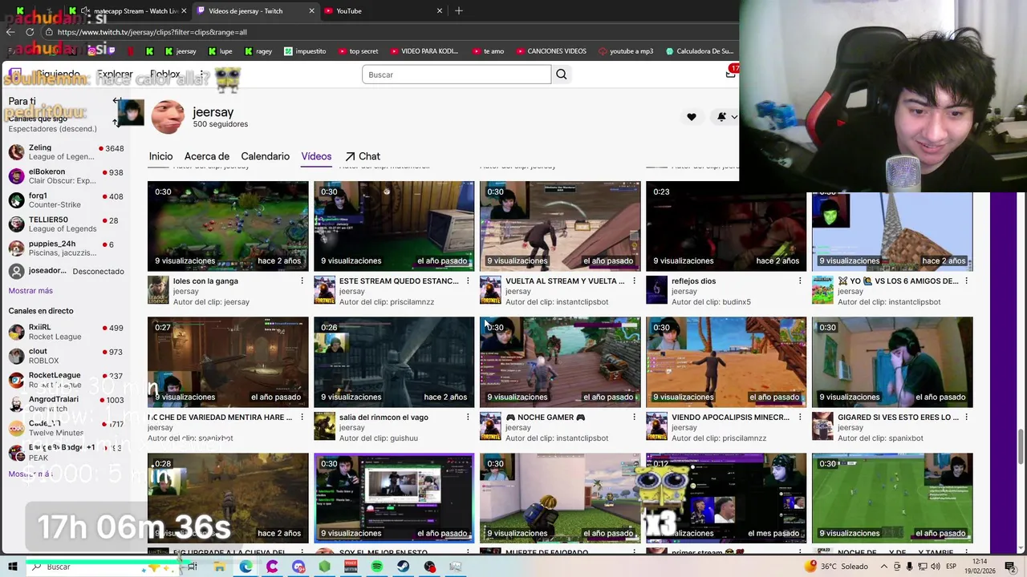Open File Explorer from the taskbar
The width and height of the screenshot is (1027, 577).
click(x=219, y=567)
